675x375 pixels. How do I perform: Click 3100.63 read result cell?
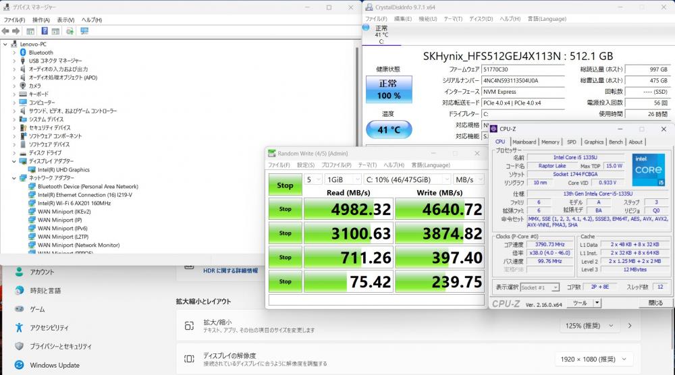348,233
